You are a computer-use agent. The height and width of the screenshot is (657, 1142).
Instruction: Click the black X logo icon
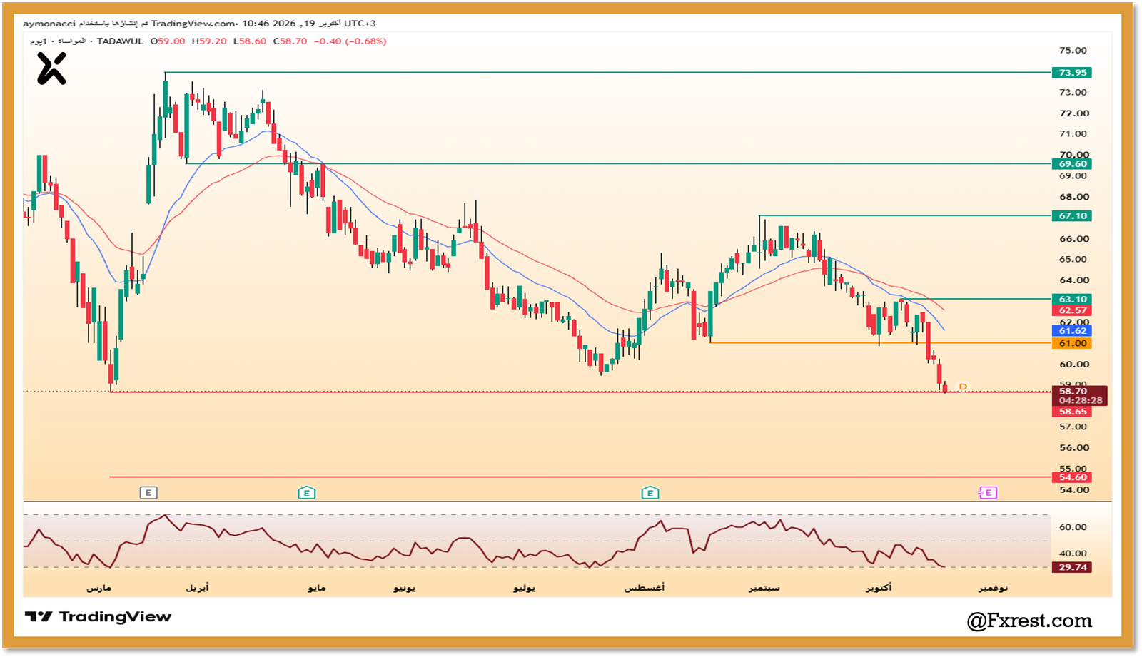point(51,69)
